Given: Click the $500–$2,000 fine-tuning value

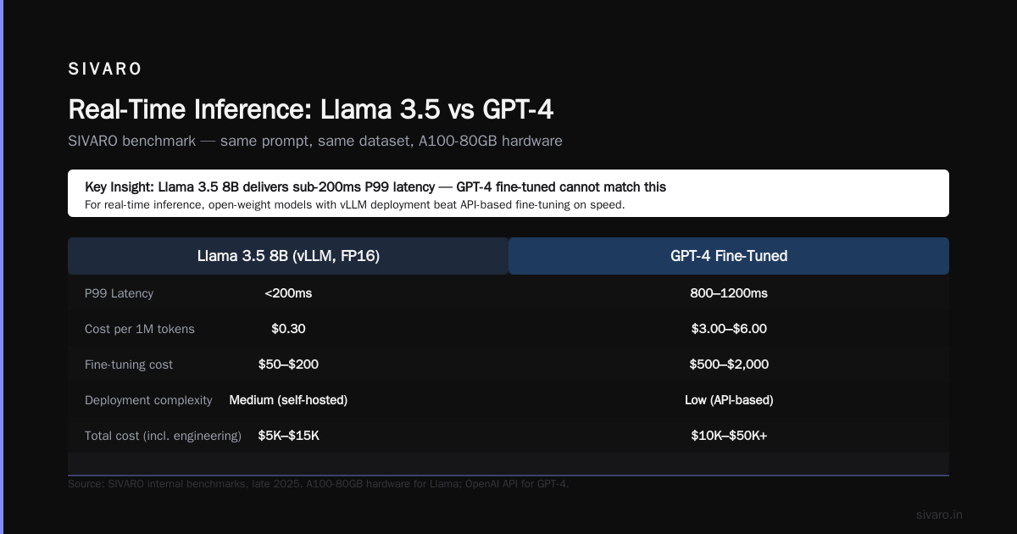Looking at the screenshot, I should 729,364.
